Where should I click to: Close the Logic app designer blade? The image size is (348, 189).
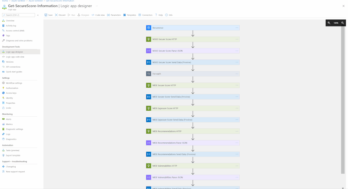343,6
